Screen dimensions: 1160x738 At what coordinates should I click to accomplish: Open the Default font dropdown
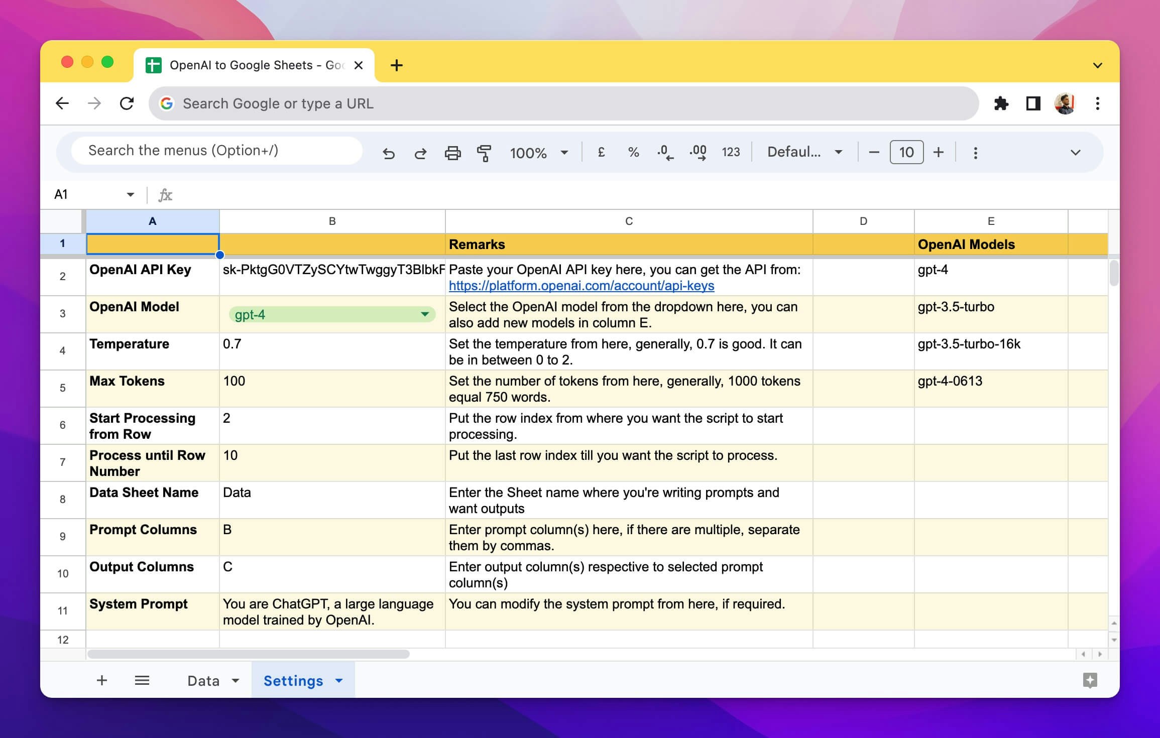point(804,152)
